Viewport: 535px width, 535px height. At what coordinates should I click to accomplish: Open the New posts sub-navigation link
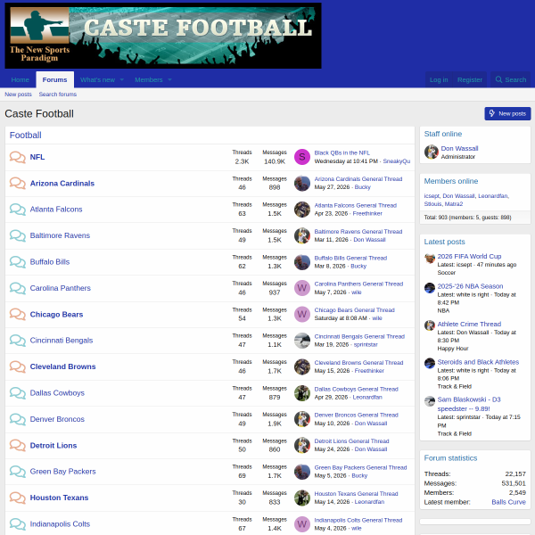pos(18,95)
